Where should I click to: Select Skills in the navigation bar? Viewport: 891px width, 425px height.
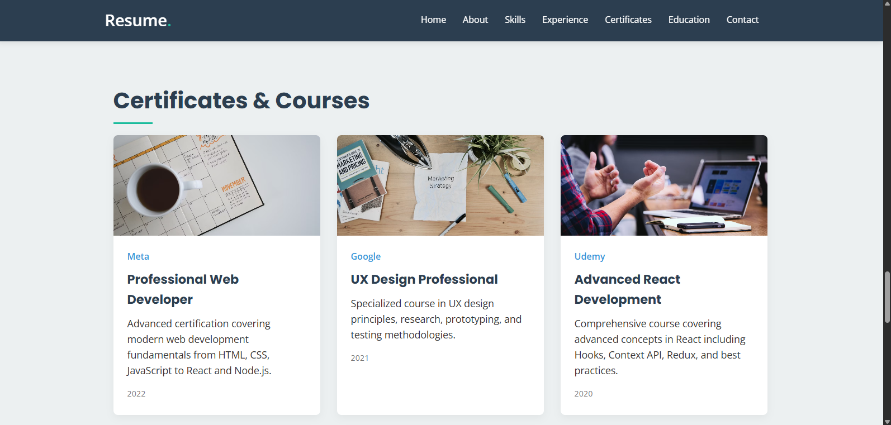[x=515, y=20]
